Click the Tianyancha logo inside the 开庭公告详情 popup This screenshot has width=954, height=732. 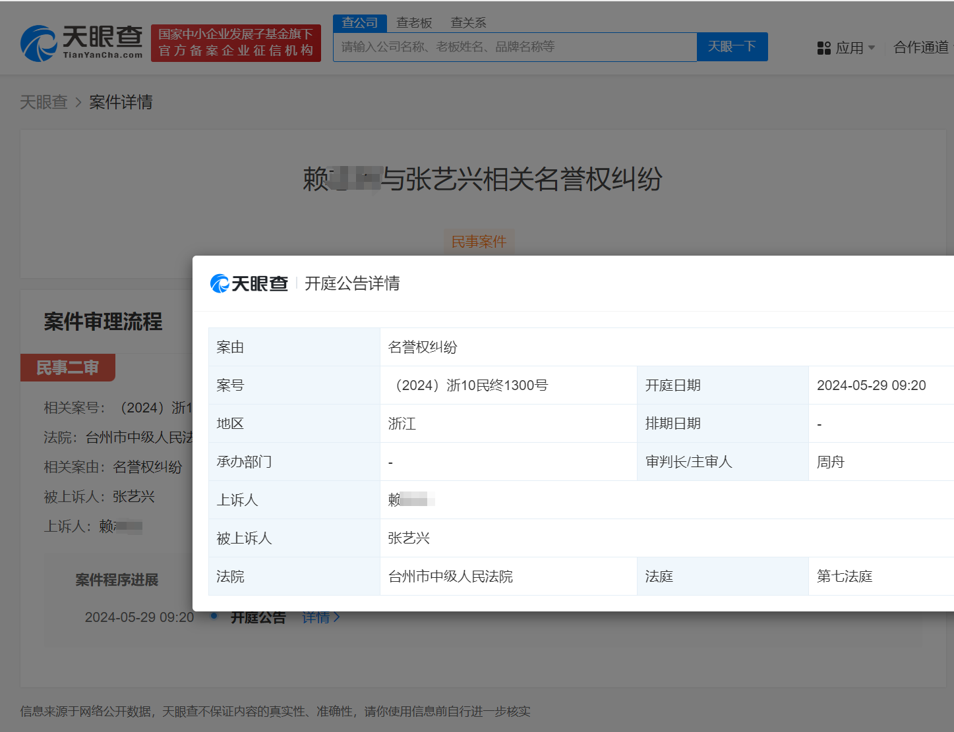point(249,283)
